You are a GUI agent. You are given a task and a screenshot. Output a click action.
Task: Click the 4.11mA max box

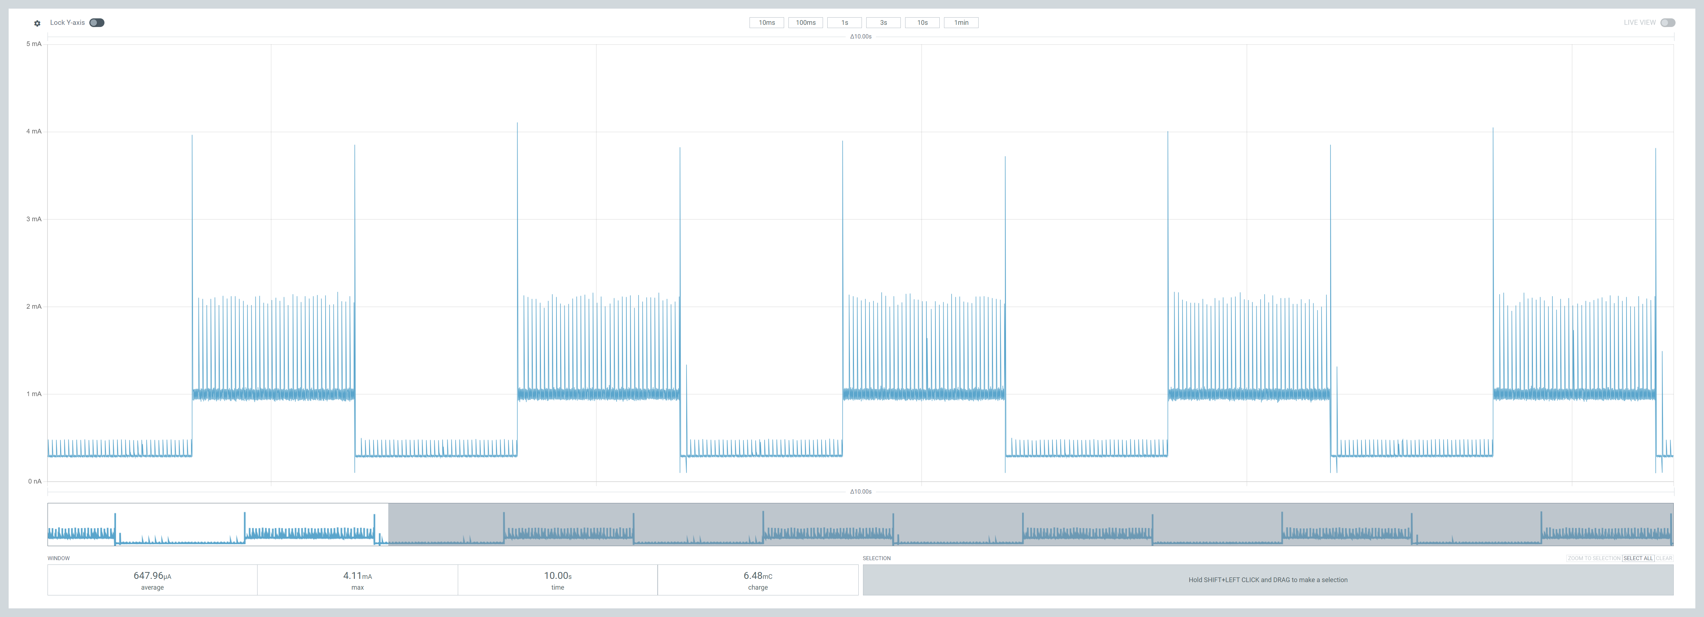pos(357,579)
